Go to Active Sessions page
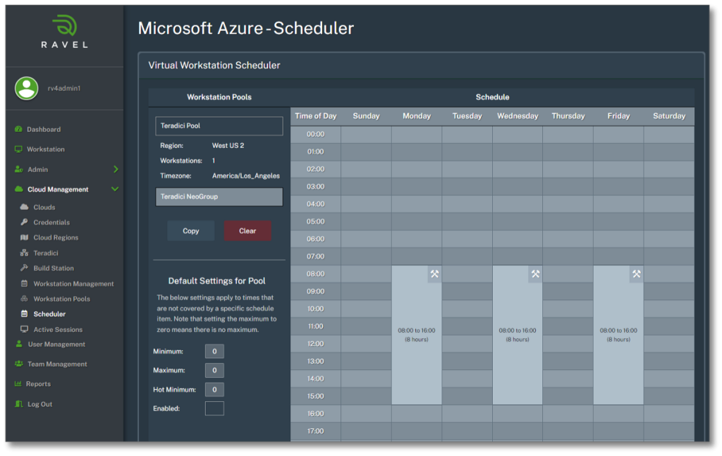The image size is (722, 456). 58,330
